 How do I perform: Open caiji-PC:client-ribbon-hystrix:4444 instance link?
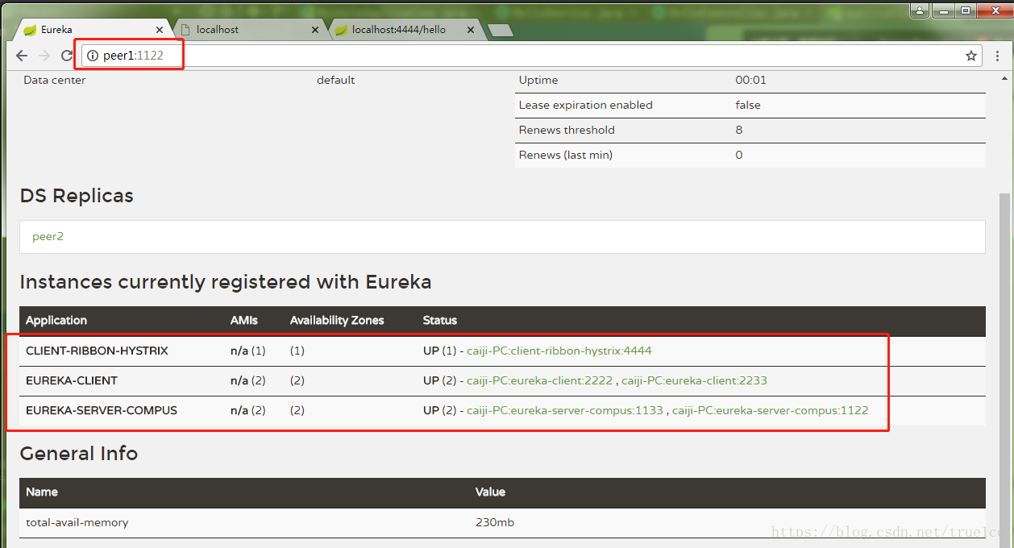click(559, 351)
